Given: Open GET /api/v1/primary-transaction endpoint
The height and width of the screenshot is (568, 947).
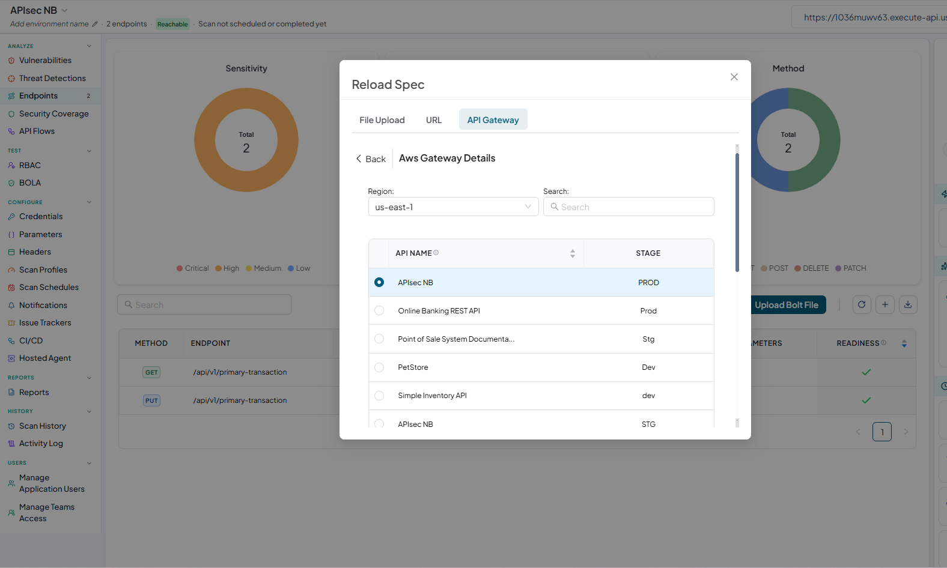Looking at the screenshot, I should click(240, 372).
